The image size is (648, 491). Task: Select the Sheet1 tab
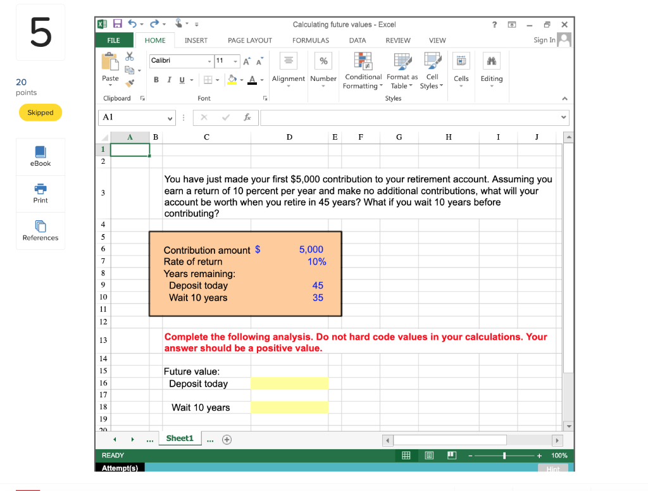(180, 438)
